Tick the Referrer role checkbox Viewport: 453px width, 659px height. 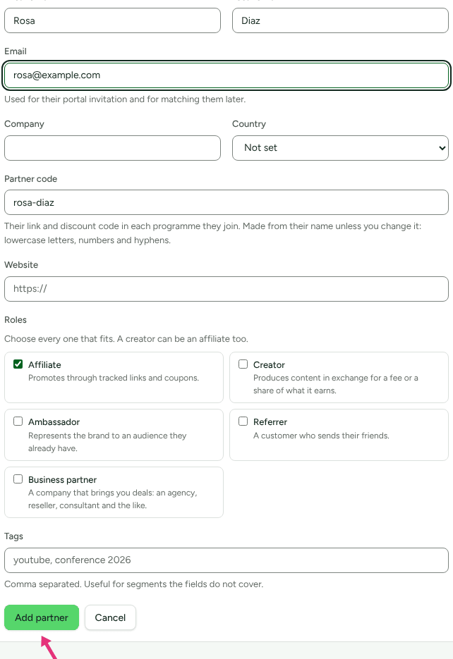coord(243,421)
